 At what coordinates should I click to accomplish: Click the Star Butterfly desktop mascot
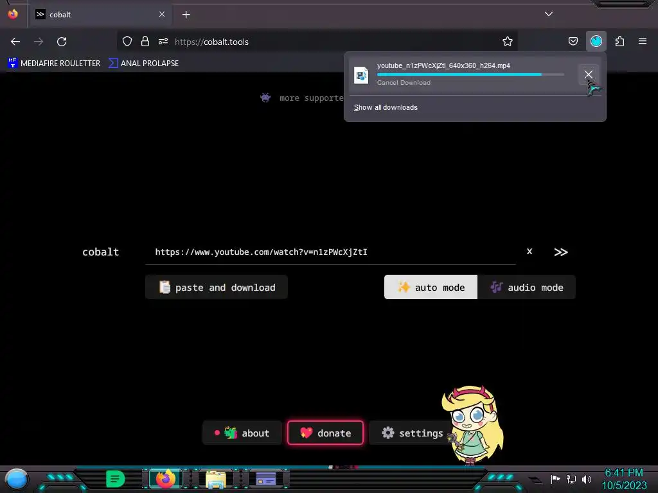pyautogui.click(x=473, y=425)
